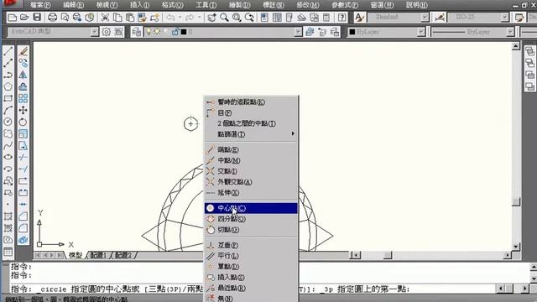Expand the 點篩選(T) submenu

pos(252,134)
